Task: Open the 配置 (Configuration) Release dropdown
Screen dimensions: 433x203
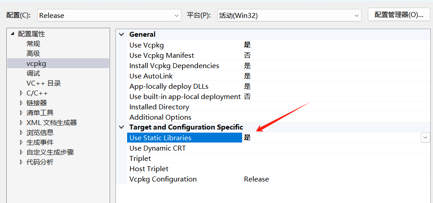Action: [x=109, y=15]
